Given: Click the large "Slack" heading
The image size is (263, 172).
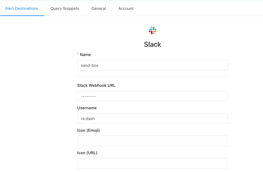Looking at the screenshot, I should pos(152,45).
